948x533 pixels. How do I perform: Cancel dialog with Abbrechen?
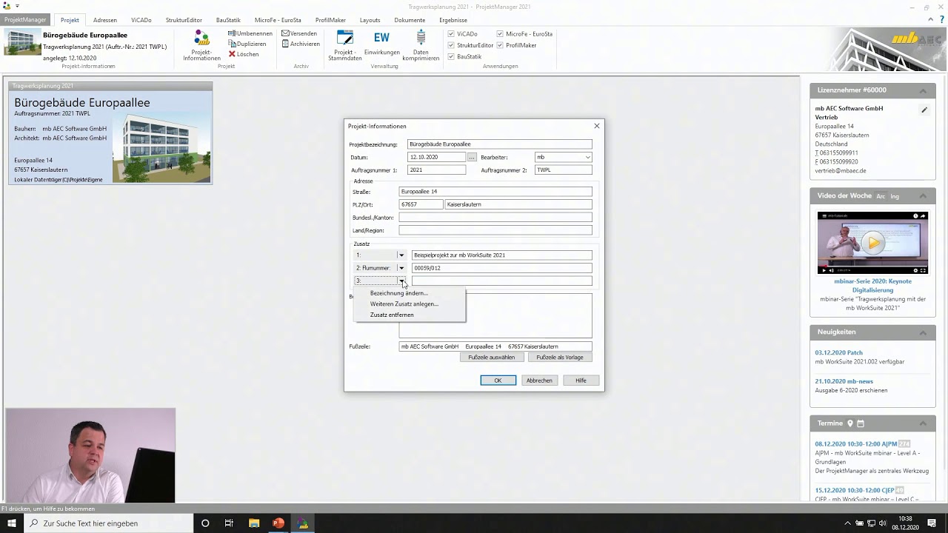tap(539, 381)
